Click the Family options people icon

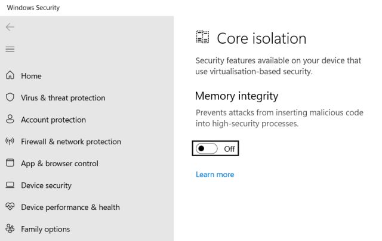[10, 228]
